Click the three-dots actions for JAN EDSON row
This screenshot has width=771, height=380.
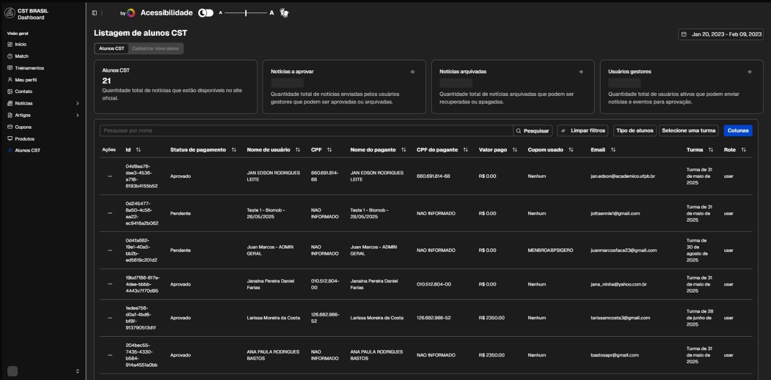click(x=110, y=176)
